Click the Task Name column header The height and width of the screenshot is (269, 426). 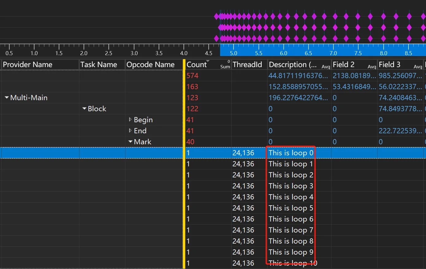[x=99, y=65]
